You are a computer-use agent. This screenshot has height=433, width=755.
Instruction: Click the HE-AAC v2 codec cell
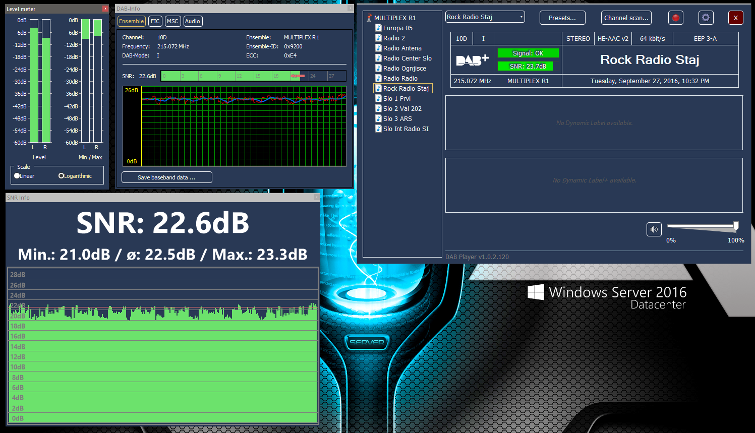(613, 38)
